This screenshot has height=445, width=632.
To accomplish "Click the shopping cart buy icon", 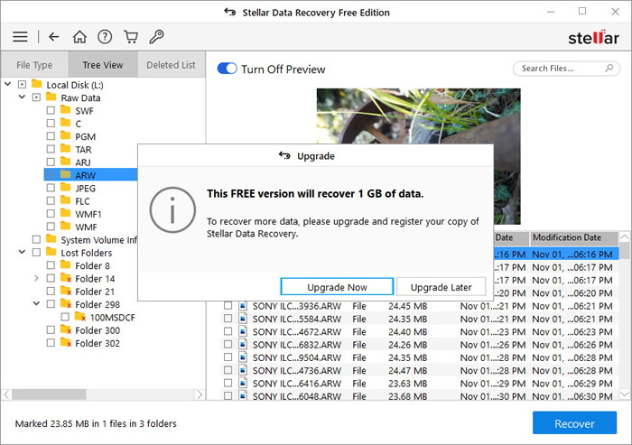I will [x=131, y=37].
